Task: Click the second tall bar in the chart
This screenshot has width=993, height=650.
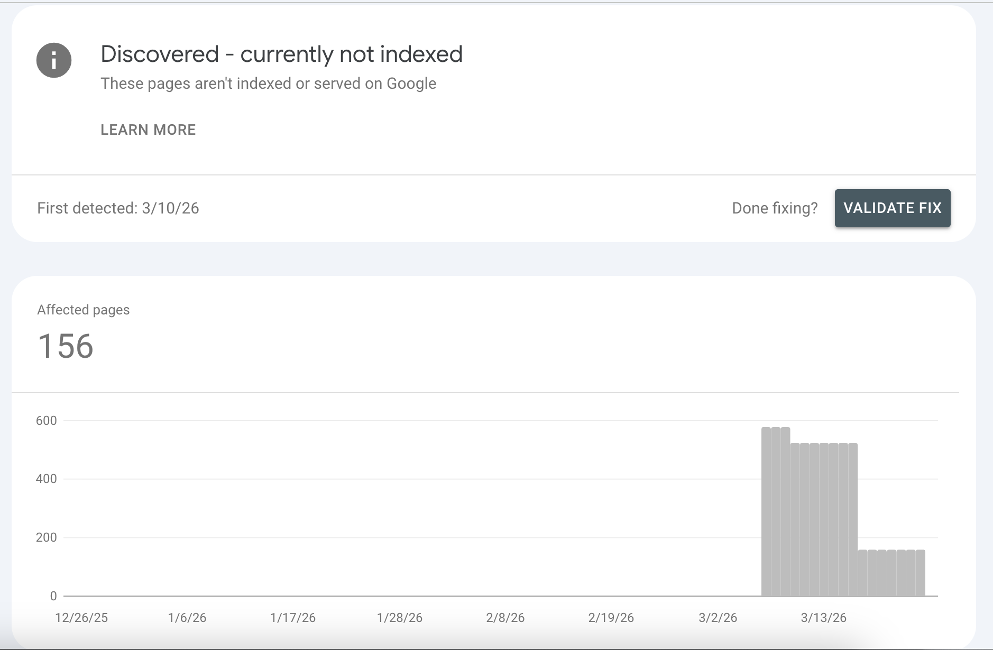Action: click(776, 507)
